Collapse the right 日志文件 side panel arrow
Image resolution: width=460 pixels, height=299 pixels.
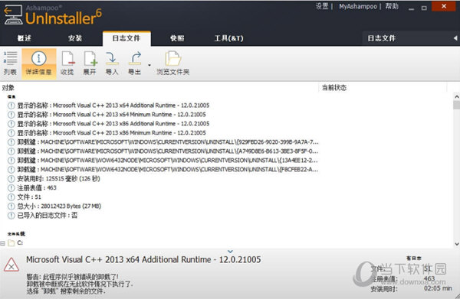tap(455, 38)
